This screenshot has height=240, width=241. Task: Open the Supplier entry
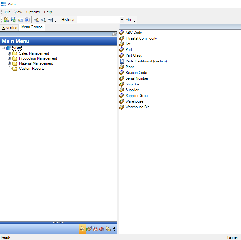132,90
